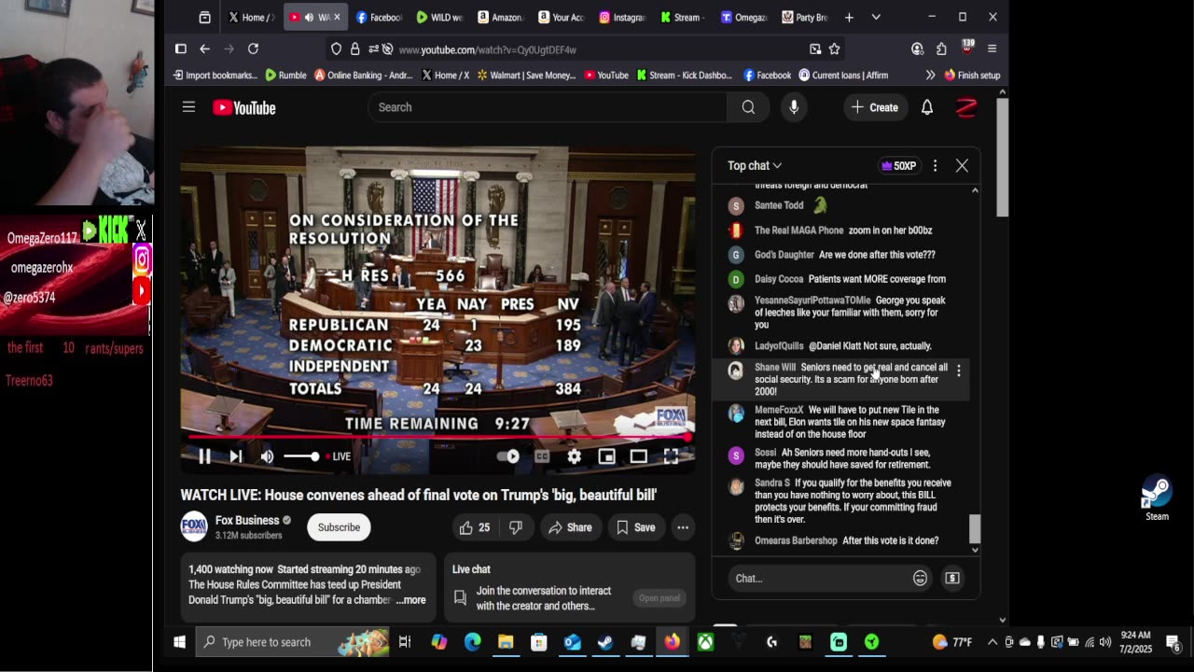Mute the video player volume
The width and height of the screenshot is (1194, 672).
(267, 456)
